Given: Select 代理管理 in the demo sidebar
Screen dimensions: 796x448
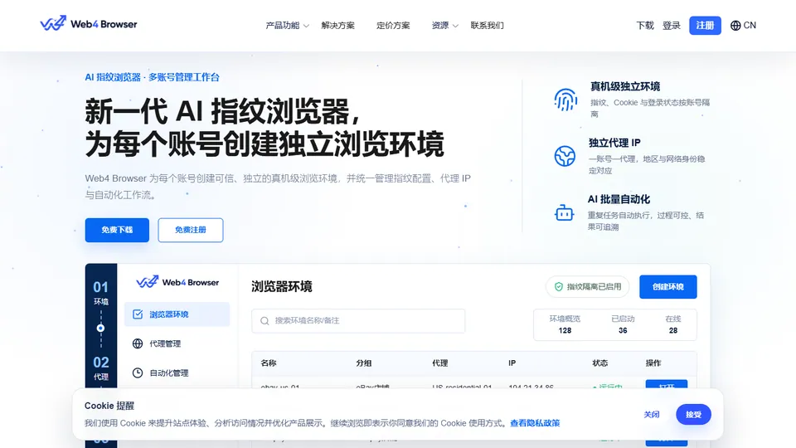Looking at the screenshot, I should click(177, 343).
